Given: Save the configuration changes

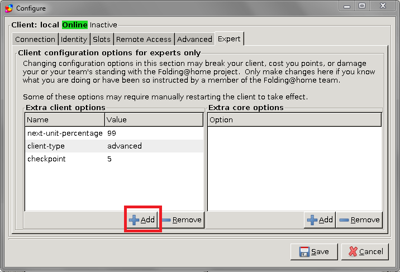Looking at the screenshot, I should pyautogui.click(x=314, y=252).
